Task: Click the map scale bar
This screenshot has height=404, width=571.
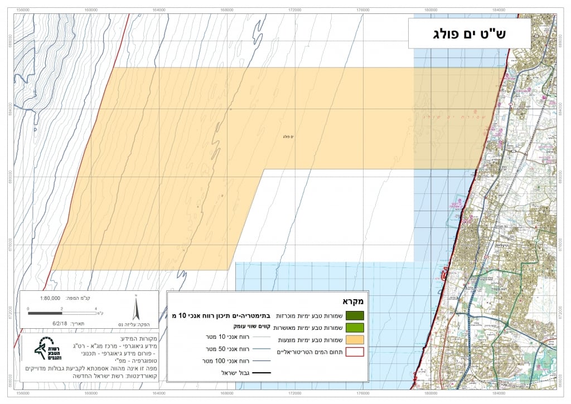Action: (x=62, y=313)
